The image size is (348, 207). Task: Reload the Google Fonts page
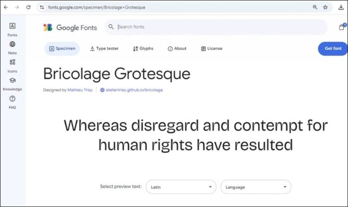click(28, 7)
